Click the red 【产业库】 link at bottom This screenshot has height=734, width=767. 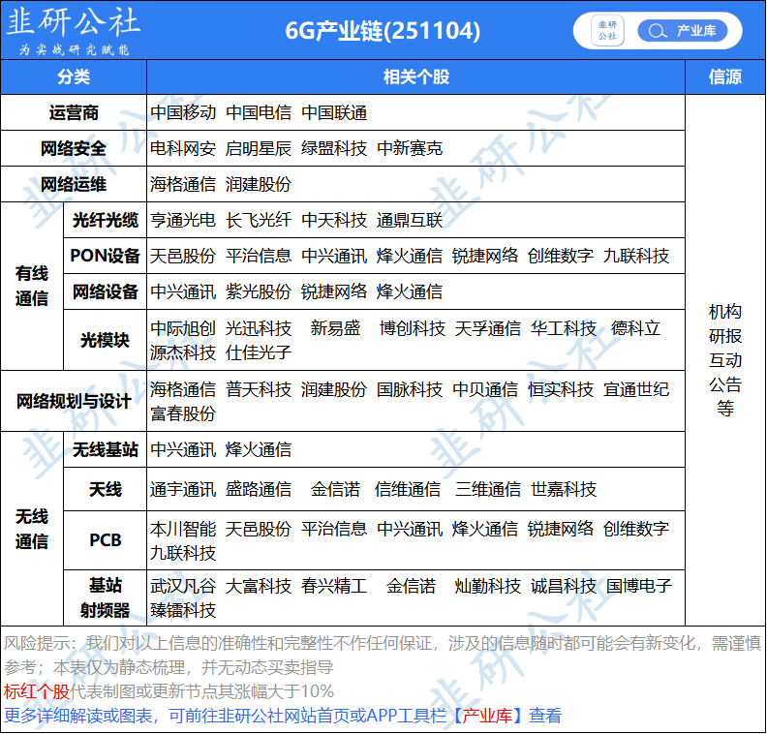point(488,717)
